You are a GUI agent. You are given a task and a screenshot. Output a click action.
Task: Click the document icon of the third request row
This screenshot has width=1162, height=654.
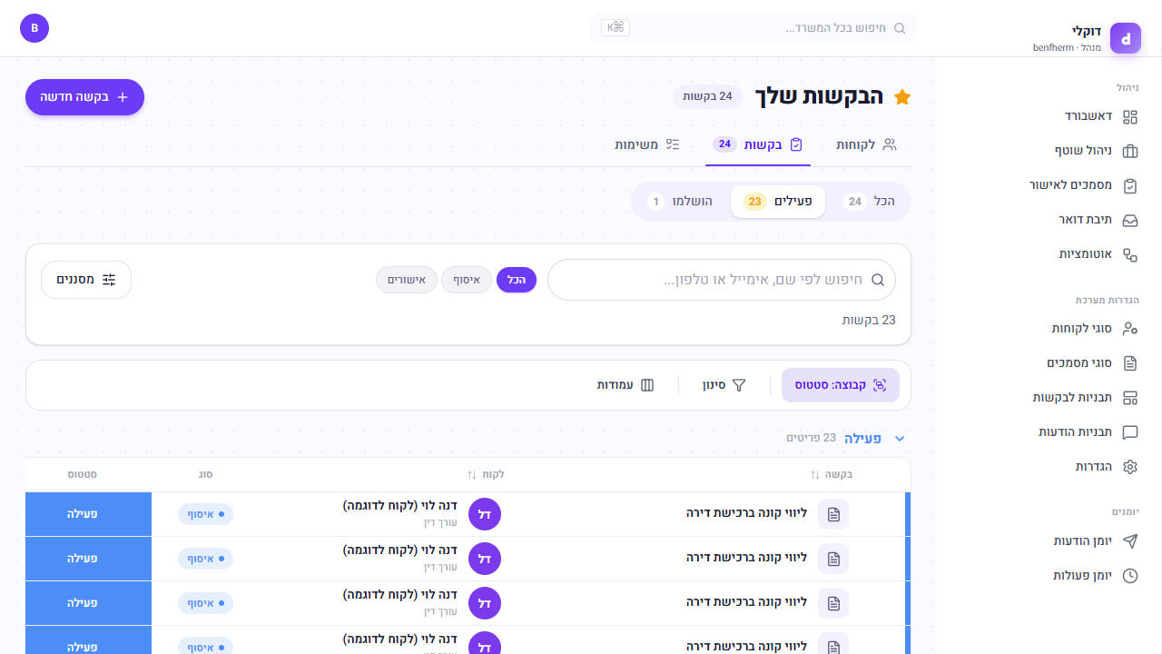833,603
